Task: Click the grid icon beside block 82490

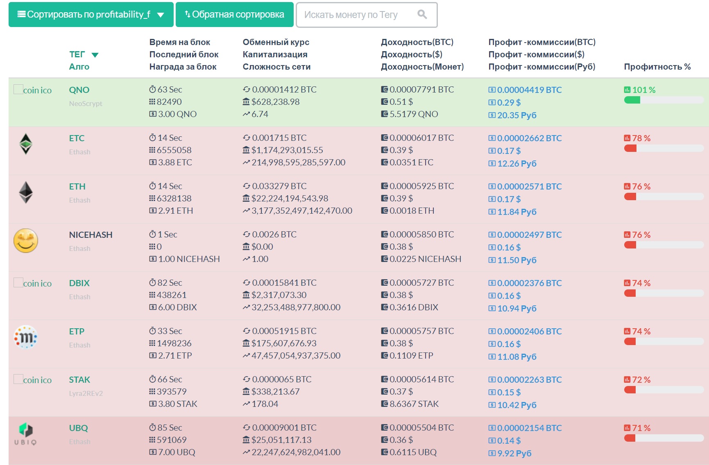Action: [152, 102]
